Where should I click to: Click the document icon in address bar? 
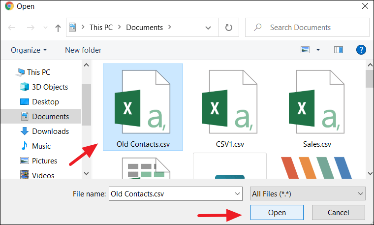click(x=72, y=27)
